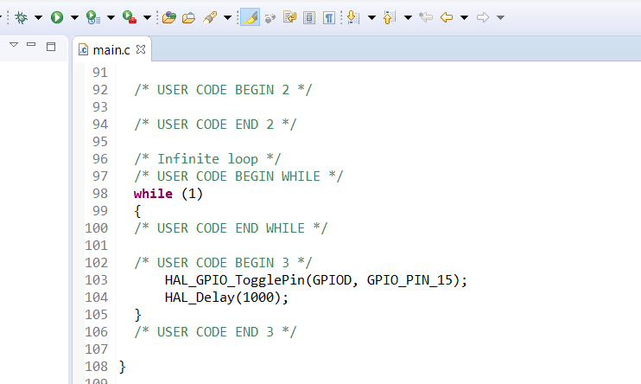The height and width of the screenshot is (384, 641).
Task: Open the Run configurations dropdown arrow
Action: [75, 17]
